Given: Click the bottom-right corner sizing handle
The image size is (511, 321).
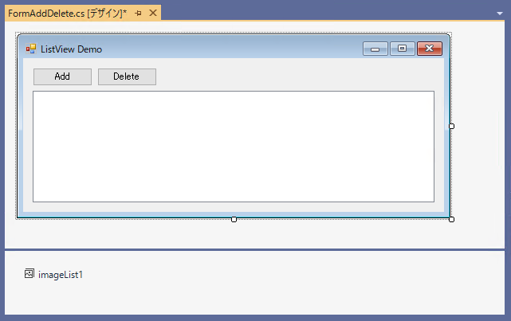Looking at the screenshot, I should click(451, 219).
